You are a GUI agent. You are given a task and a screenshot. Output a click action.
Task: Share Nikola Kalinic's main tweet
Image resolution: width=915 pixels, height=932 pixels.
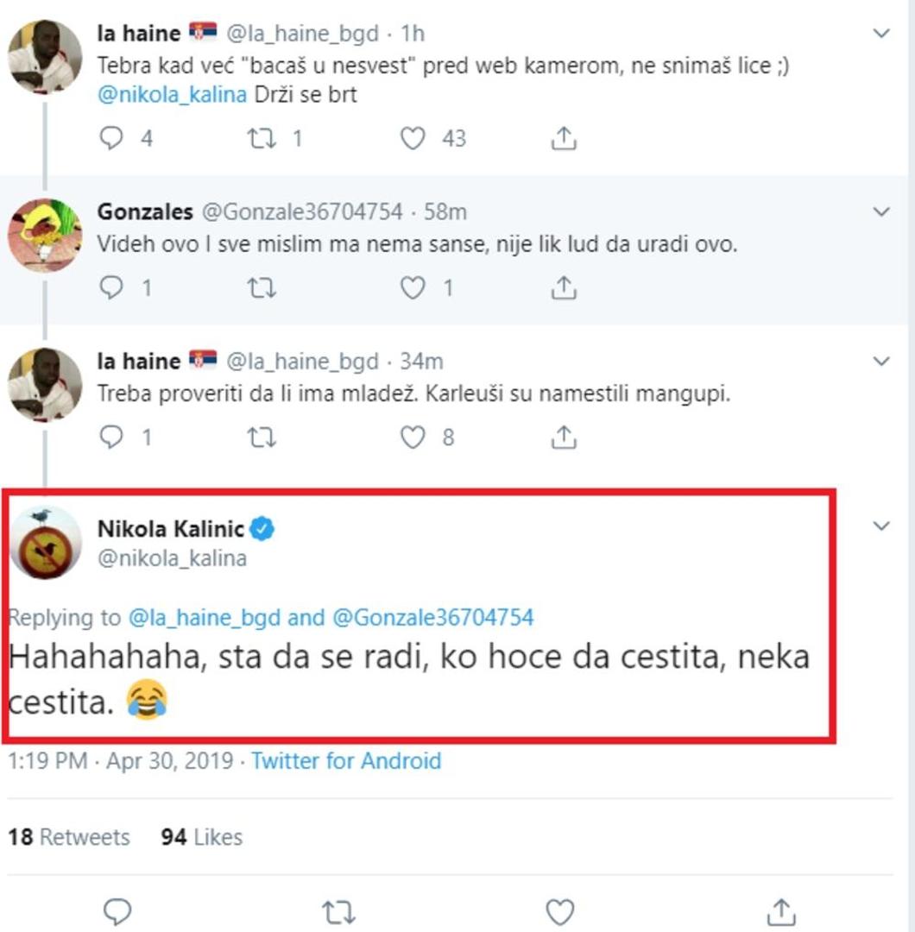point(781,910)
